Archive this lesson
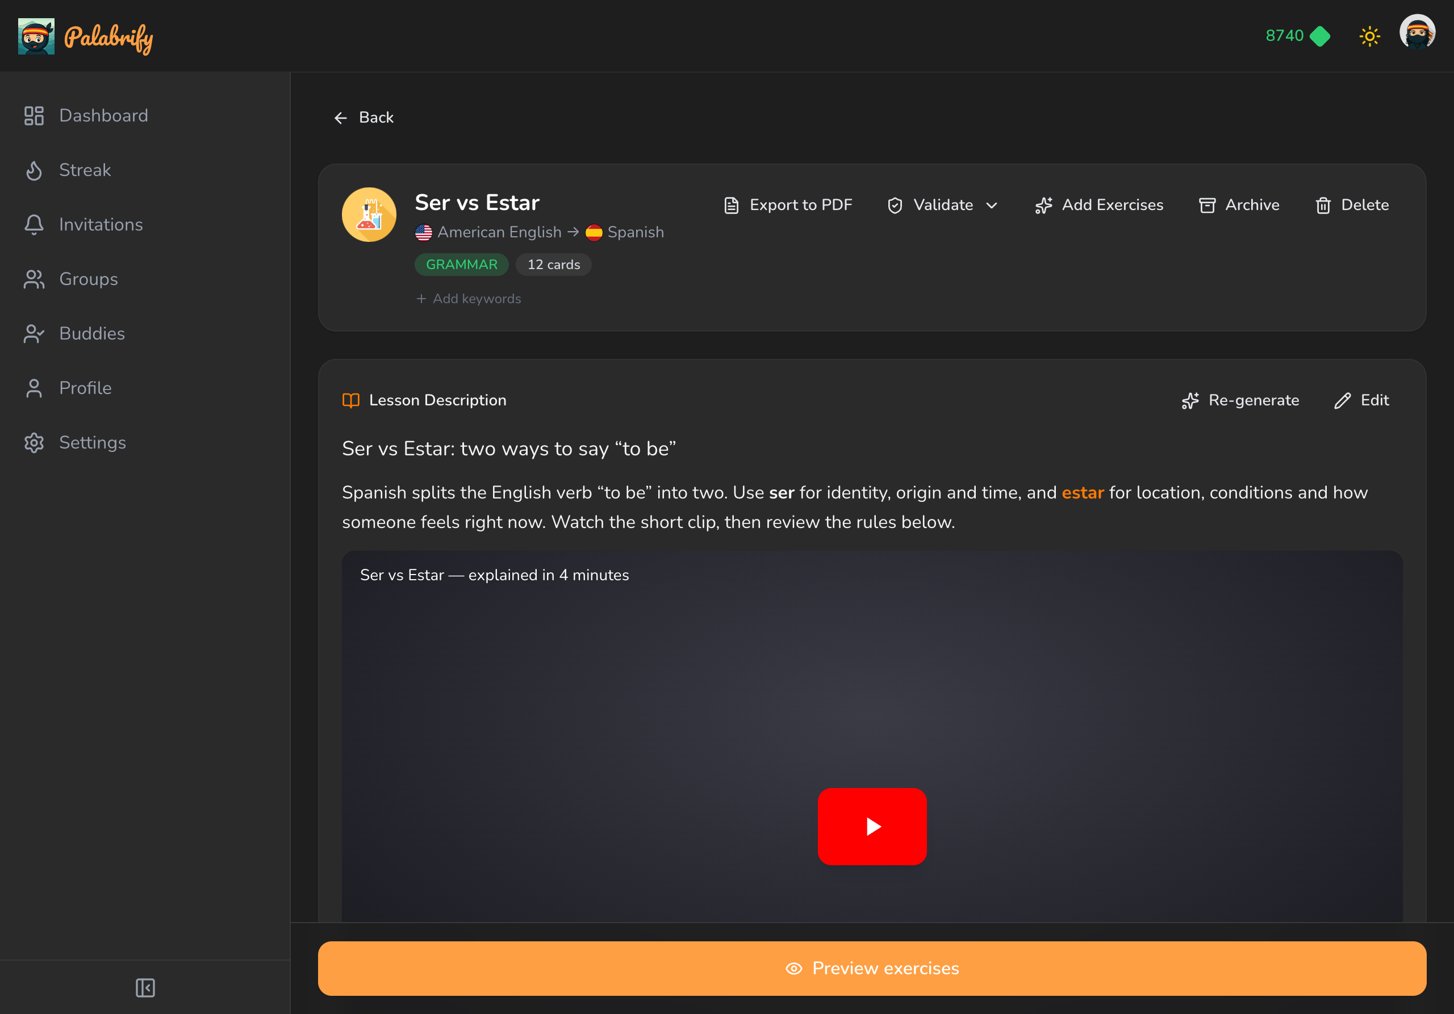 coord(1239,205)
